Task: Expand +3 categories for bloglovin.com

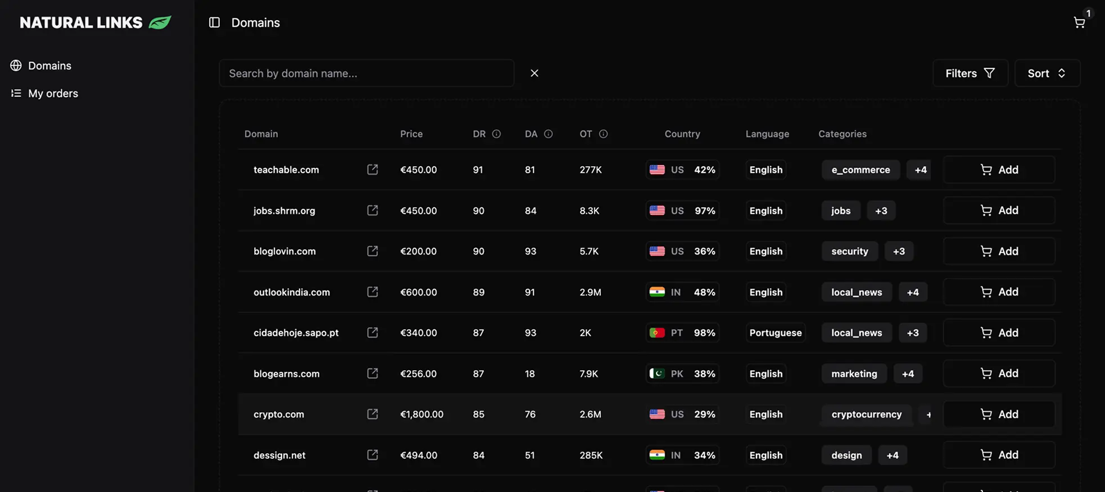Action: (899, 251)
